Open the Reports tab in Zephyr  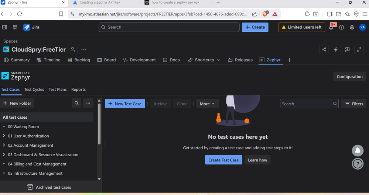[78, 90]
